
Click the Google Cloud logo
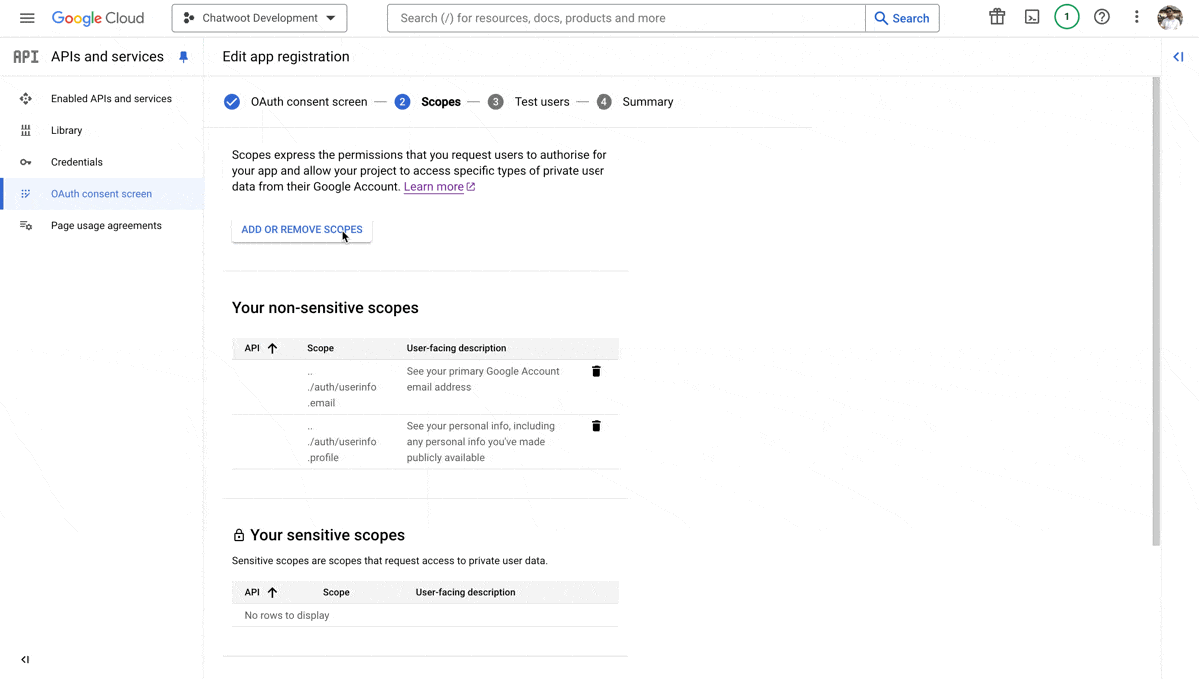tap(98, 18)
